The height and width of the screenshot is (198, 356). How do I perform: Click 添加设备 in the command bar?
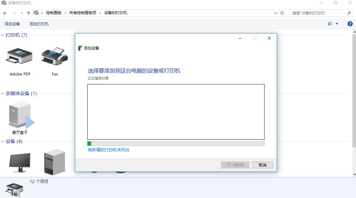pos(12,24)
